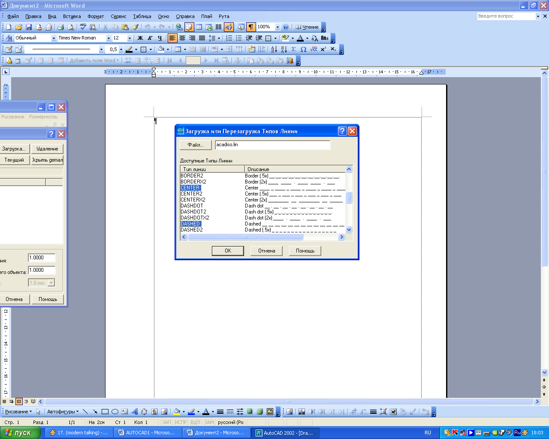
Task: Open the Формат menu
Action: tap(96, 16)
